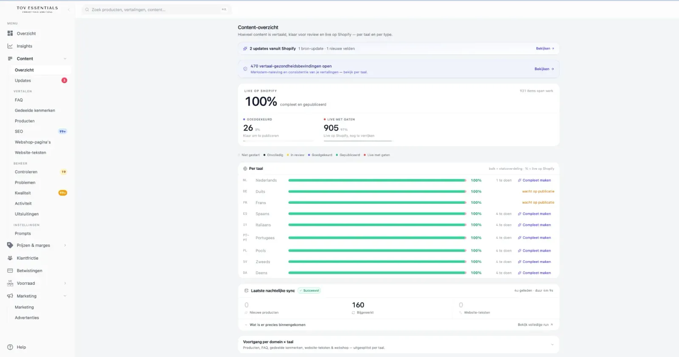Collapse the Content menu chevron
Viewport: 679px width, 357px height.
(65, 59)
